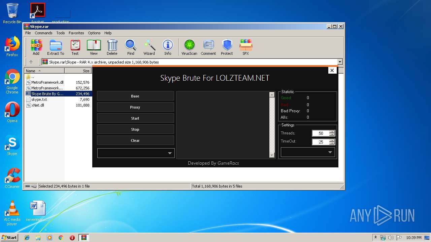Open the Opera desktop shortcut
Screen dimensions: 431x242
click(12, 112)
